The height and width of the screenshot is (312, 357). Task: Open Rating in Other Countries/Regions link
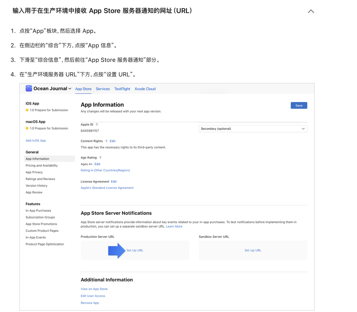coord(105,170)
